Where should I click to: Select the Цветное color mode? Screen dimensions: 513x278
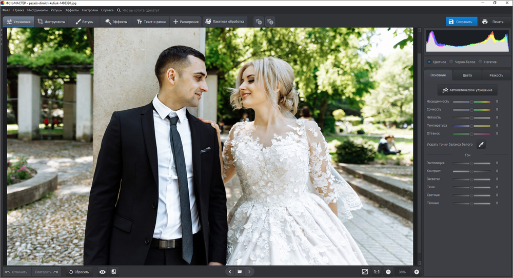(437, 62)
